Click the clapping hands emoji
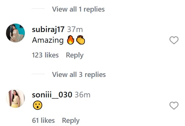The height and width of the screenshot is (126, 185). (x=81, y=40)
